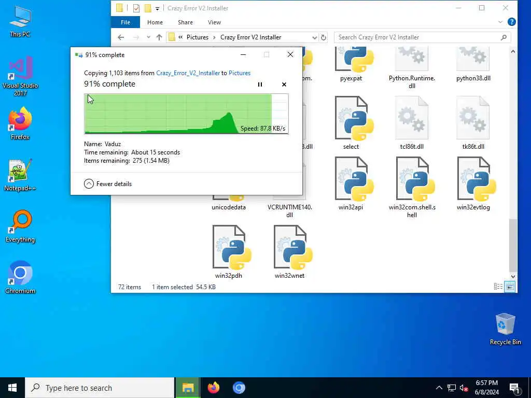This screenshot has height=398, width=531.
Task: Open Notepad++ desktop shortcut
Action: (x=20, y=175)
